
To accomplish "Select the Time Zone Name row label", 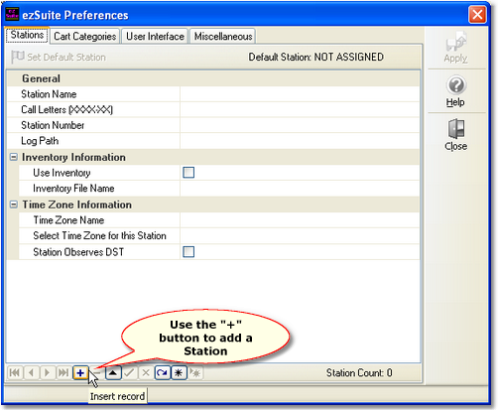I will pos(68,220).
